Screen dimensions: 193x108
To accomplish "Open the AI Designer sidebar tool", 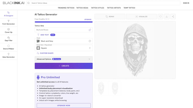I will [9, 14].
